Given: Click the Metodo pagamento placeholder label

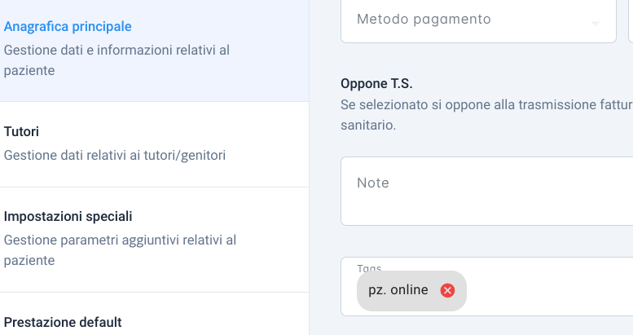Looking at the screenshot, I should coord(424,20).
